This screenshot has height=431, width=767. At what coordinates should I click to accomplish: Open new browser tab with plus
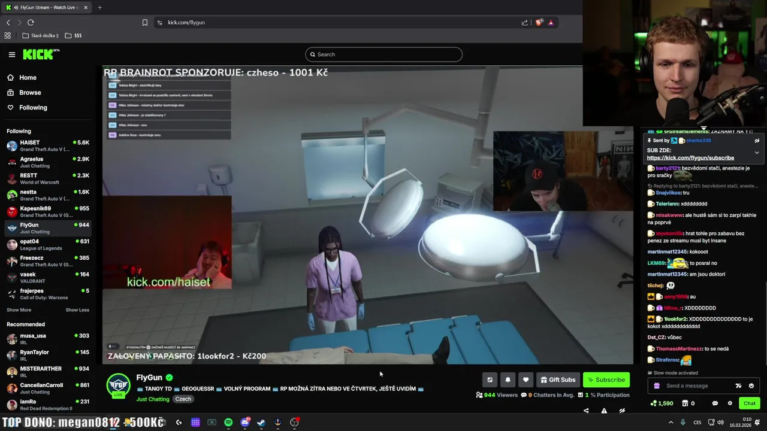(99, 7)
